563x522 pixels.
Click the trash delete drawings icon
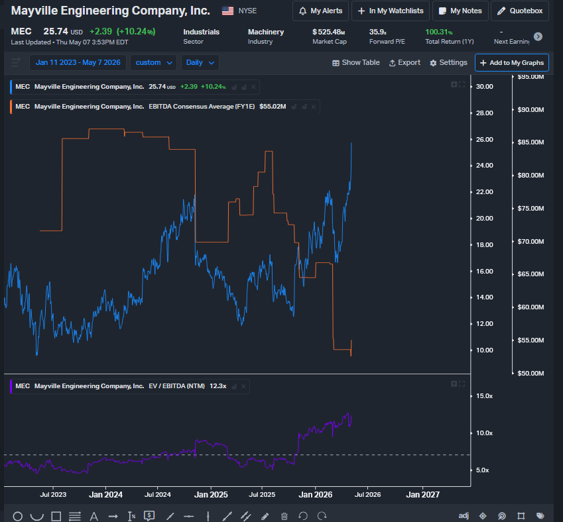284,516
